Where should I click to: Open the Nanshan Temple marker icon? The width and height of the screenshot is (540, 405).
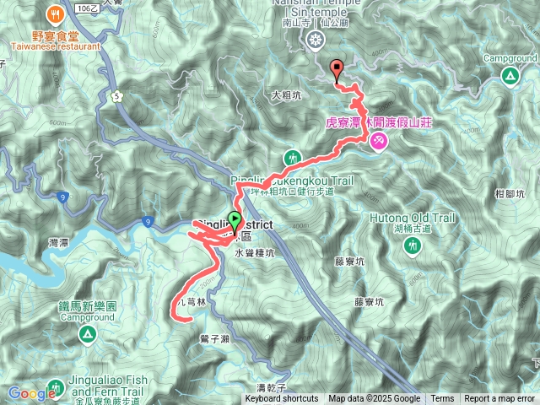[x=315, y=40]
